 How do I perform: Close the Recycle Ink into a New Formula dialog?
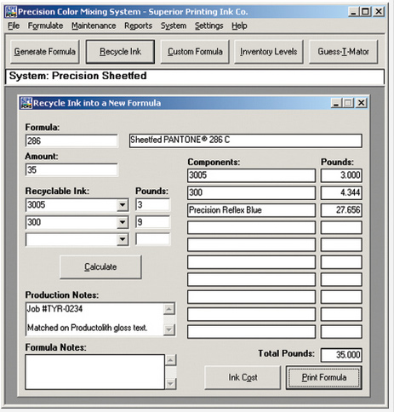click(361, 103)
